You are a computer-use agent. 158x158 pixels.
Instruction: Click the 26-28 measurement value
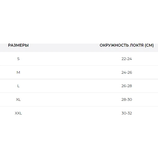pyautogui.click(x=127, y=86)
